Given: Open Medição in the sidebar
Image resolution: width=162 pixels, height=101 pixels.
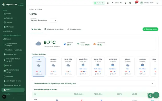Looking at the screenshot, I should tap(13, 31).
